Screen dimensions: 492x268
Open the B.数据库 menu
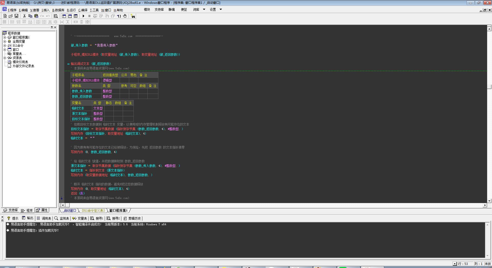58,10
